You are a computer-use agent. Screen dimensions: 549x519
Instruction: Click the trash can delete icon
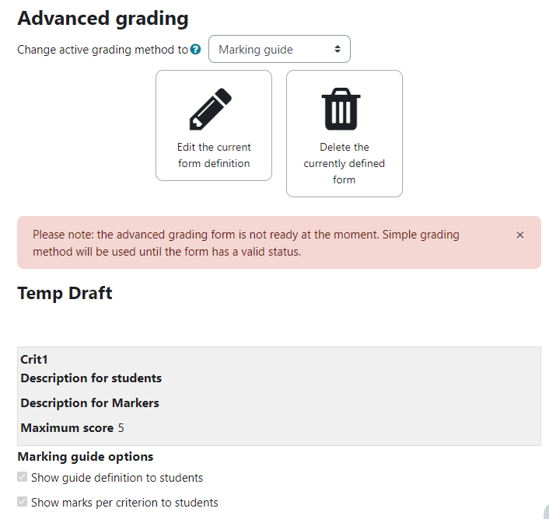coord(341,109)
